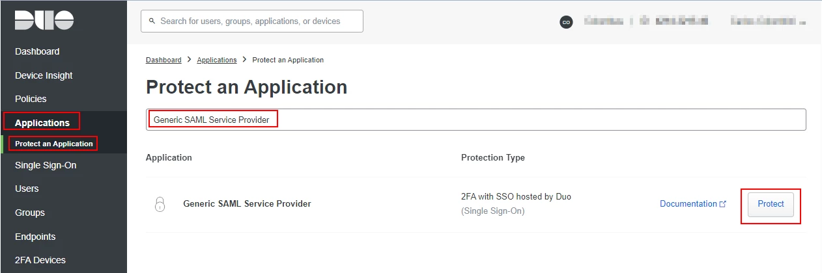Open Users in the sidebar

coord(27,188)
